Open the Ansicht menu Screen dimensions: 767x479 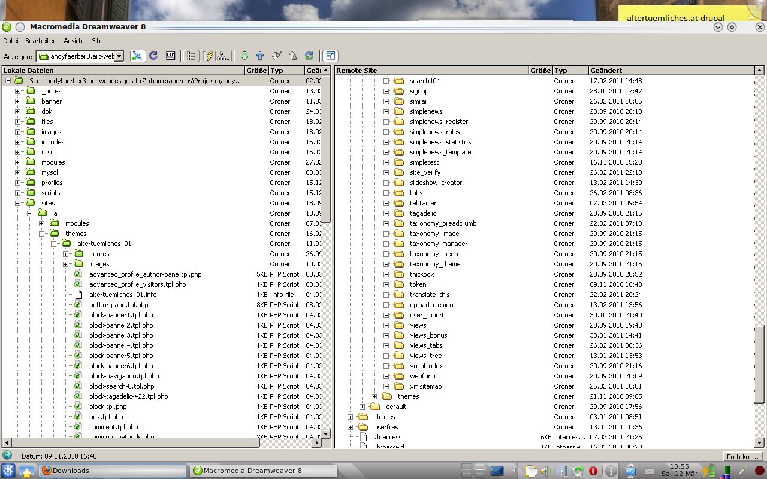[74, 41]
